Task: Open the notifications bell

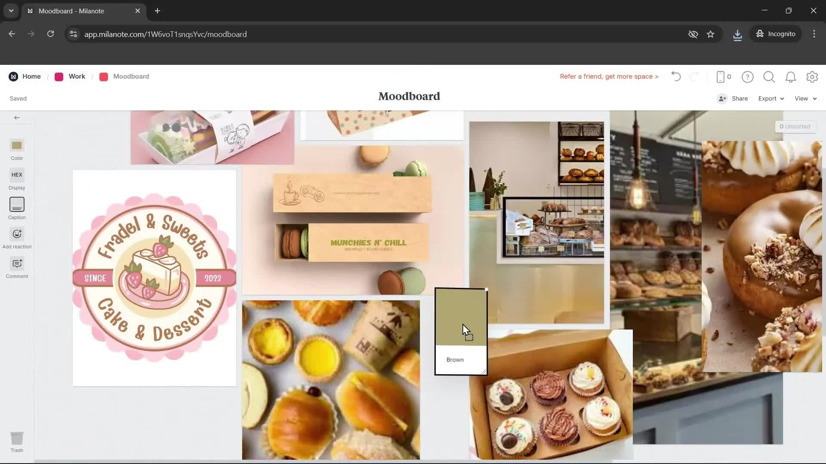Action: pyautogui.click(x=791, y=76)
